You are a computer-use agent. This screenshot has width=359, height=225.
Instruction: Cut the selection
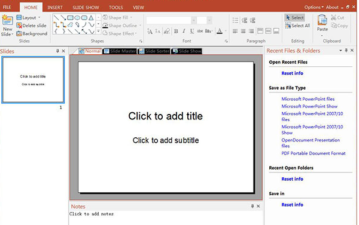(337, 17)
